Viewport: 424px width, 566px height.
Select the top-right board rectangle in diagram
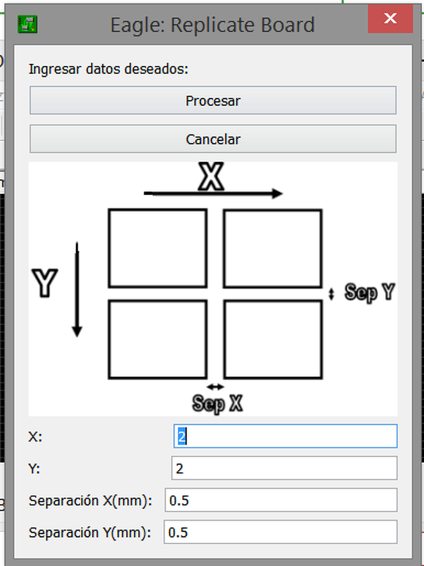(273, 248)
